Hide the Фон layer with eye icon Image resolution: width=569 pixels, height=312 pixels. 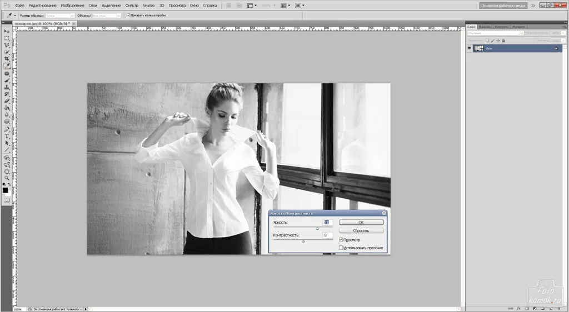(x=469, y=48)
